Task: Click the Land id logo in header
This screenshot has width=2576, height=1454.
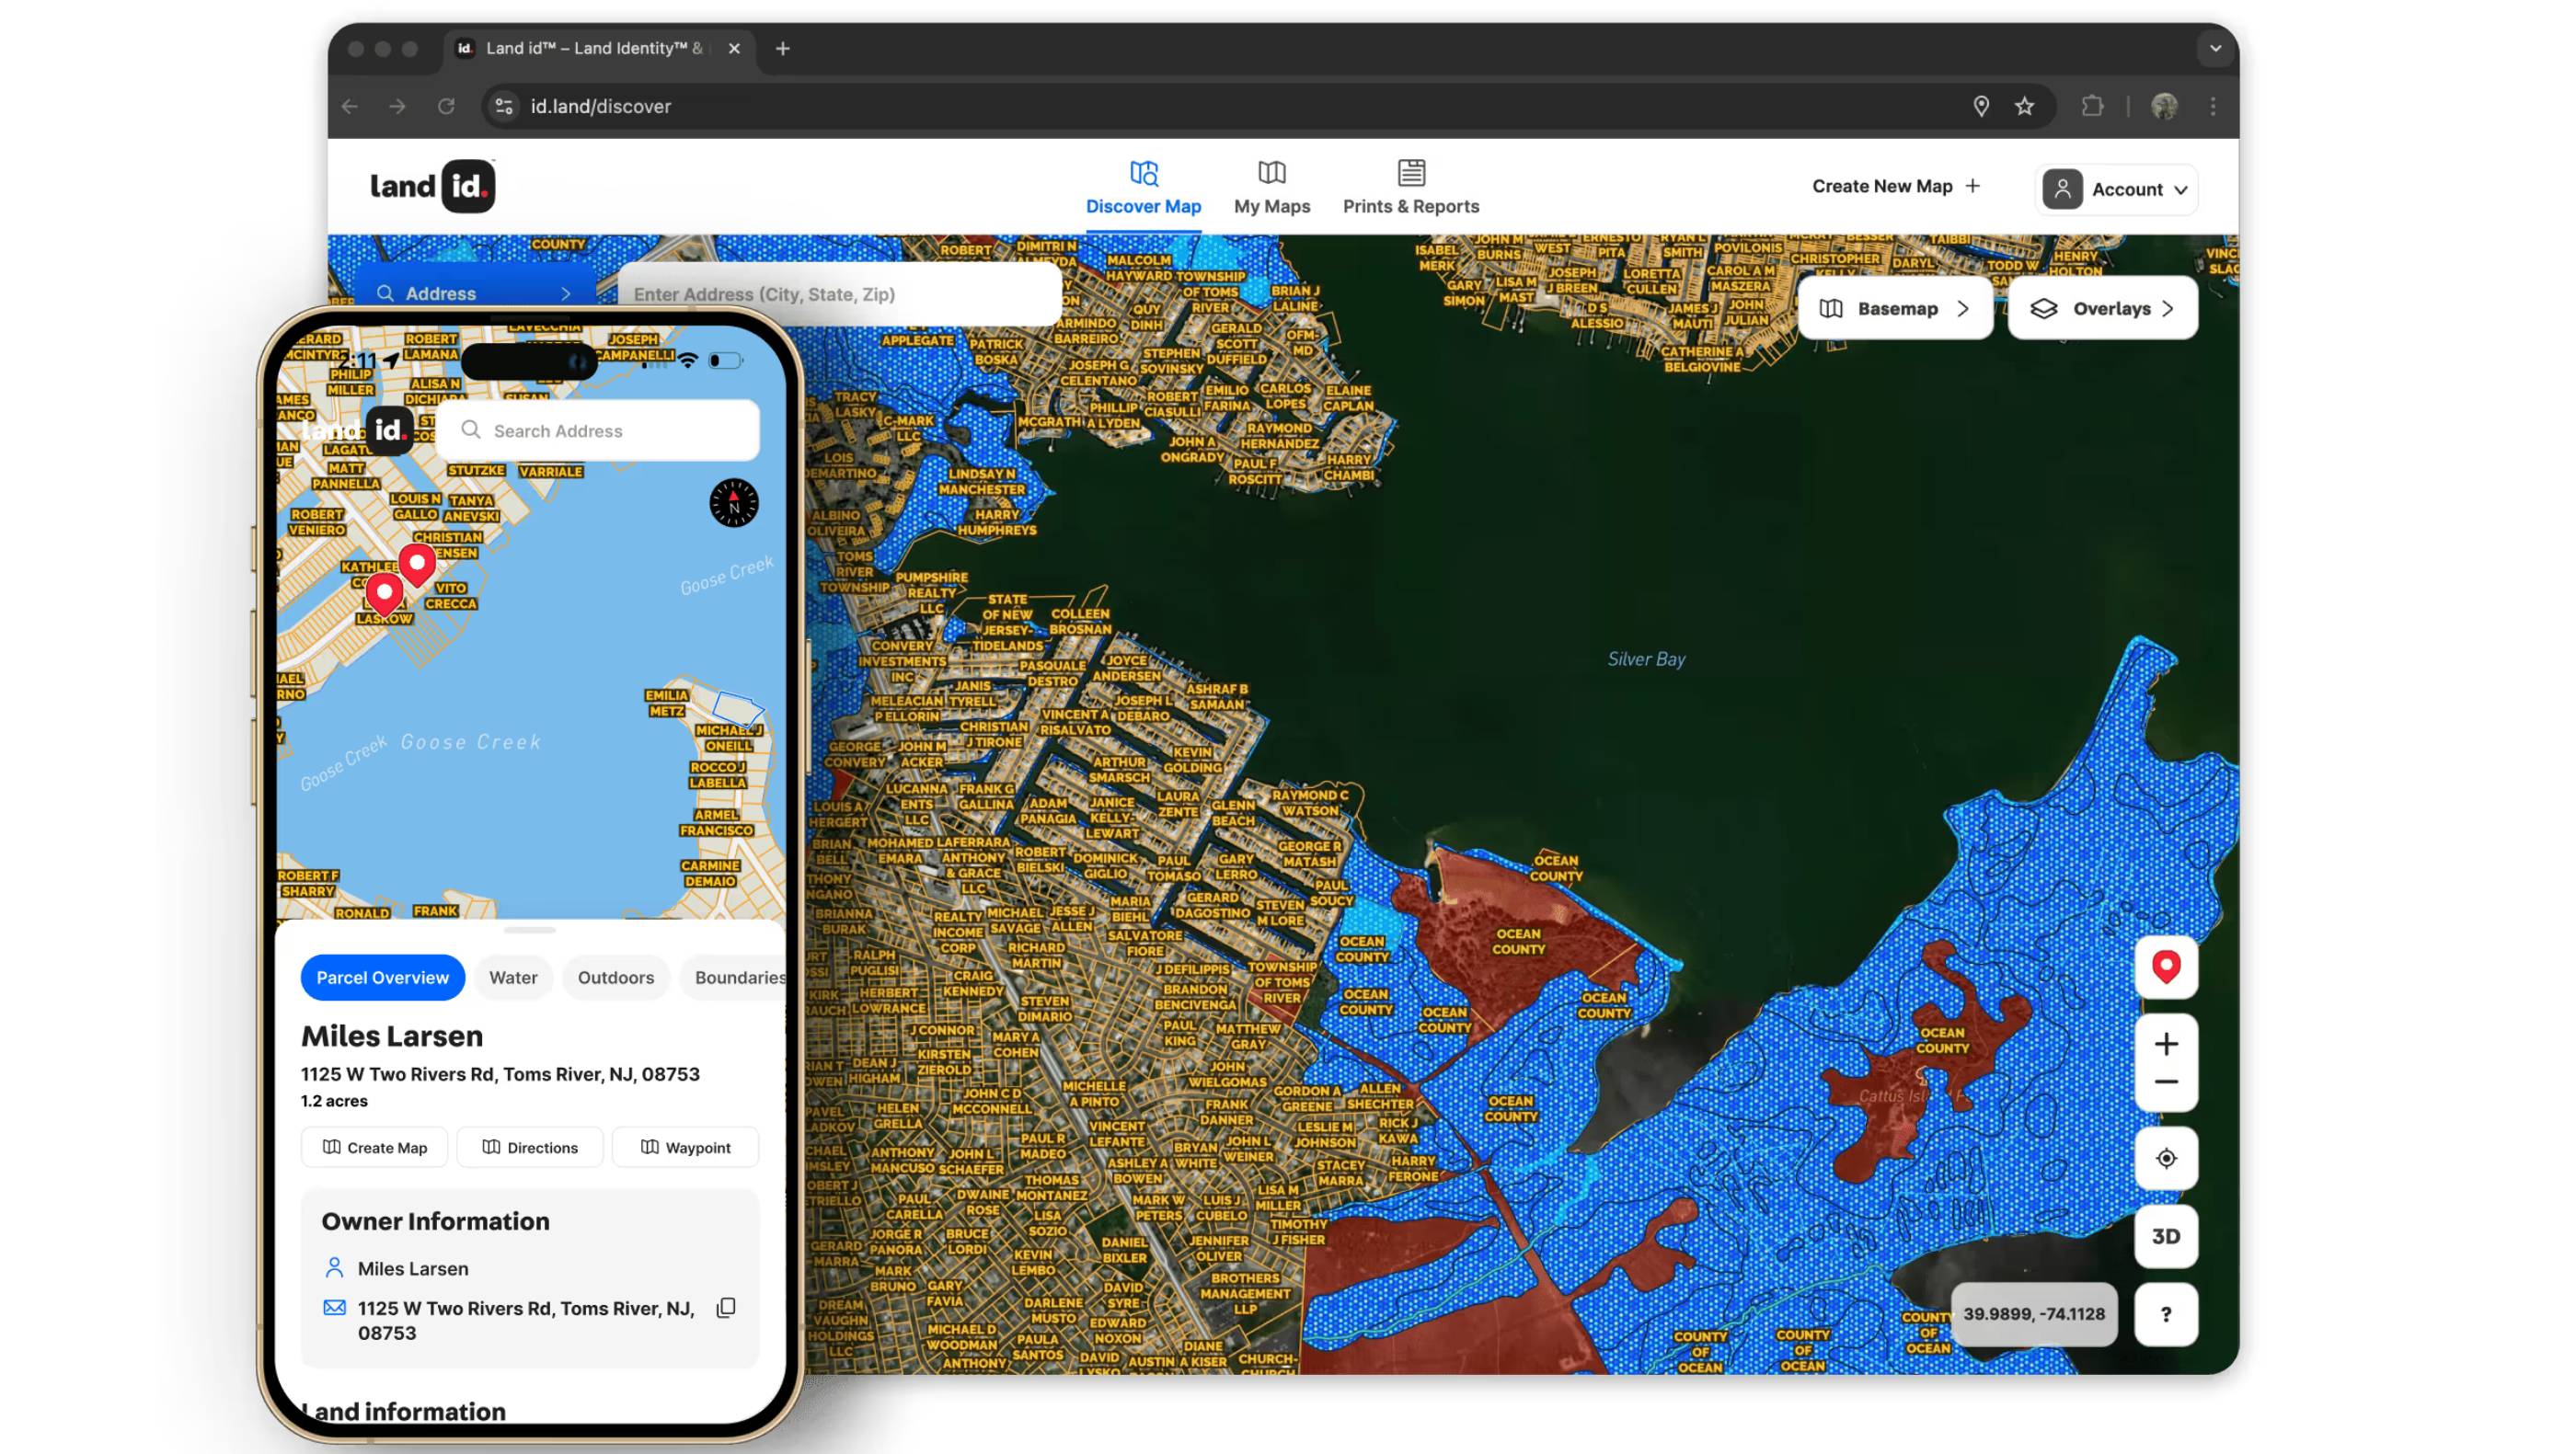Action: (432, 186)
